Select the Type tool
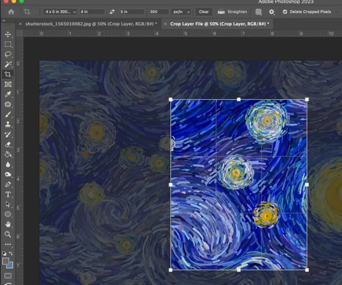The image size is (342, 285). [x=8, y=194]
